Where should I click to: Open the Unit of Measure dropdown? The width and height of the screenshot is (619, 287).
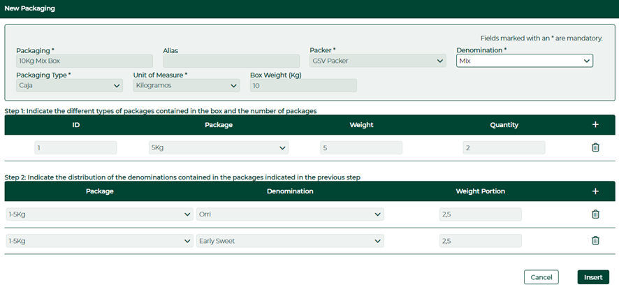click(187, 85)
